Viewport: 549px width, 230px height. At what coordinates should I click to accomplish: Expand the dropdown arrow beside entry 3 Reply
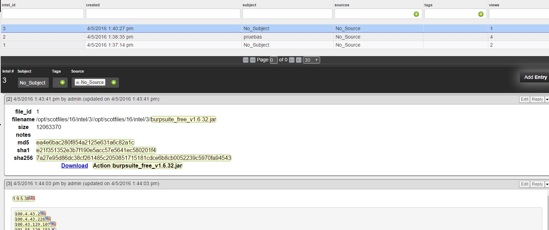click(547, 184)
